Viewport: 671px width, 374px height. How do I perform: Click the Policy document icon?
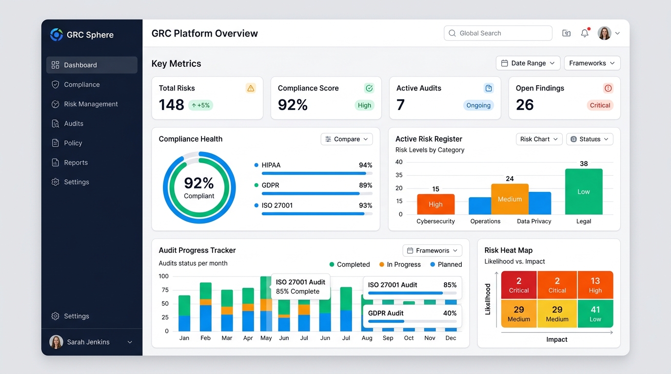[x=55, y=143]
